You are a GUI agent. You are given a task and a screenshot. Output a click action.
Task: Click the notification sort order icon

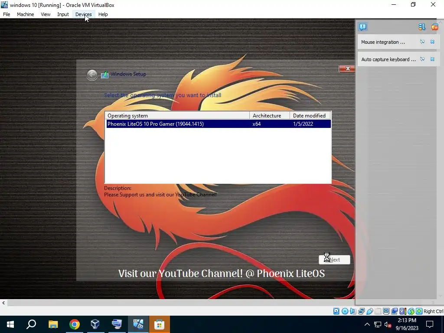tap(422, 27)
